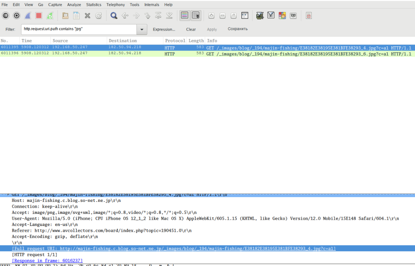The width and height of the screenshot is (415, 266).
Task: Click the zoom in plus icon
Action: pos(211,16)
